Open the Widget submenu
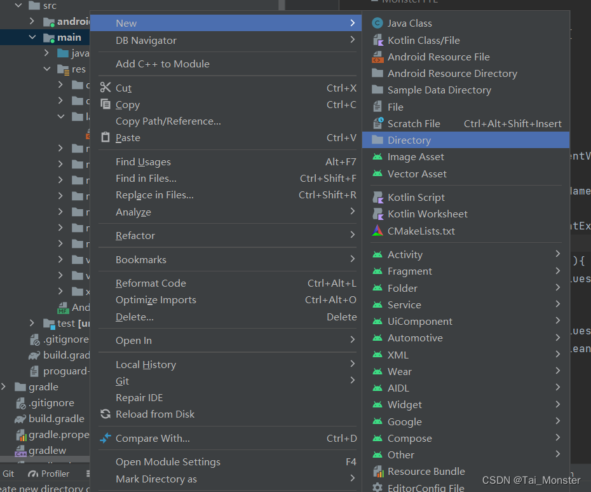 (x=465, y=404)
